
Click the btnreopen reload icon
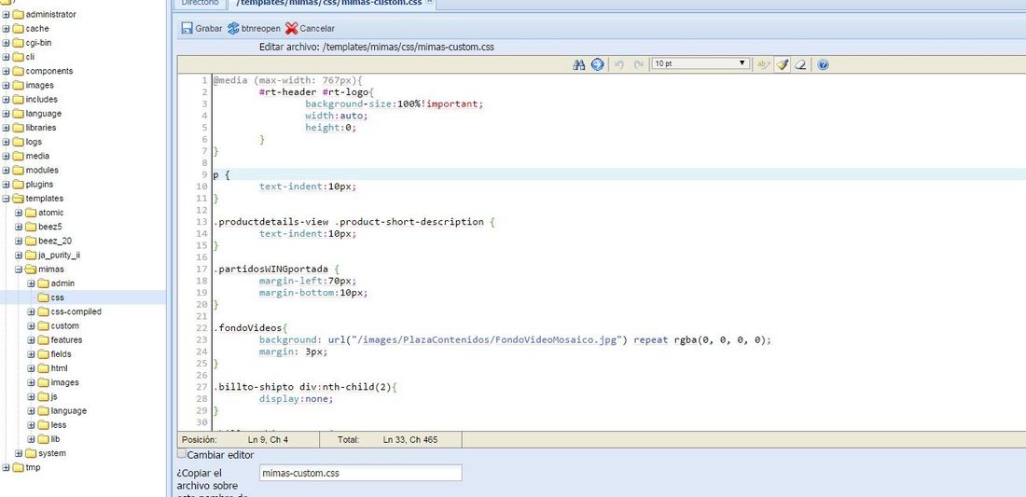click(x=233, y=28)
